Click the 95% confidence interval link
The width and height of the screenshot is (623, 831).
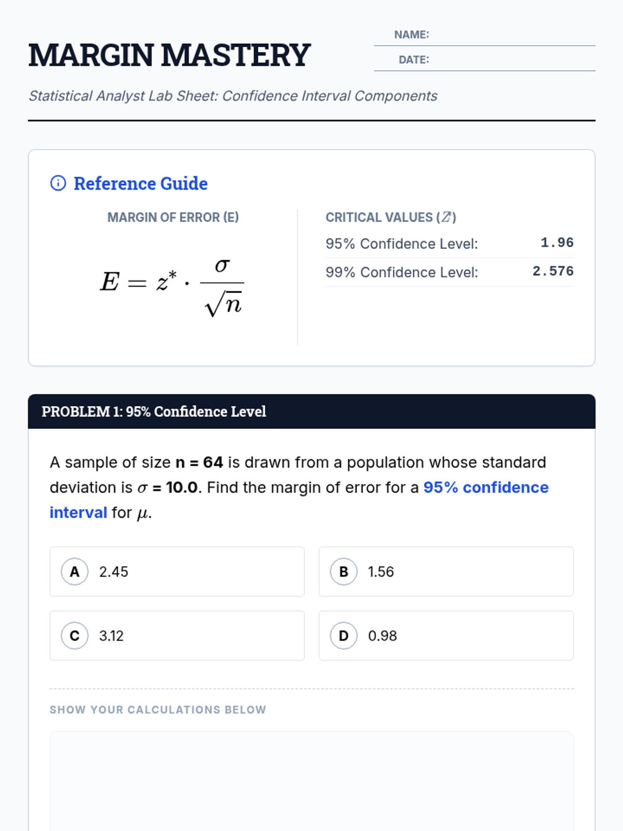coord(485,488)
